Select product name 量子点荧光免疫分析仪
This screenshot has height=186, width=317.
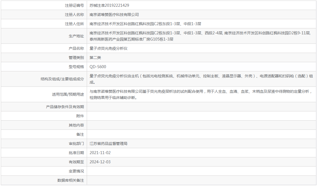click(x=109, y=48)
